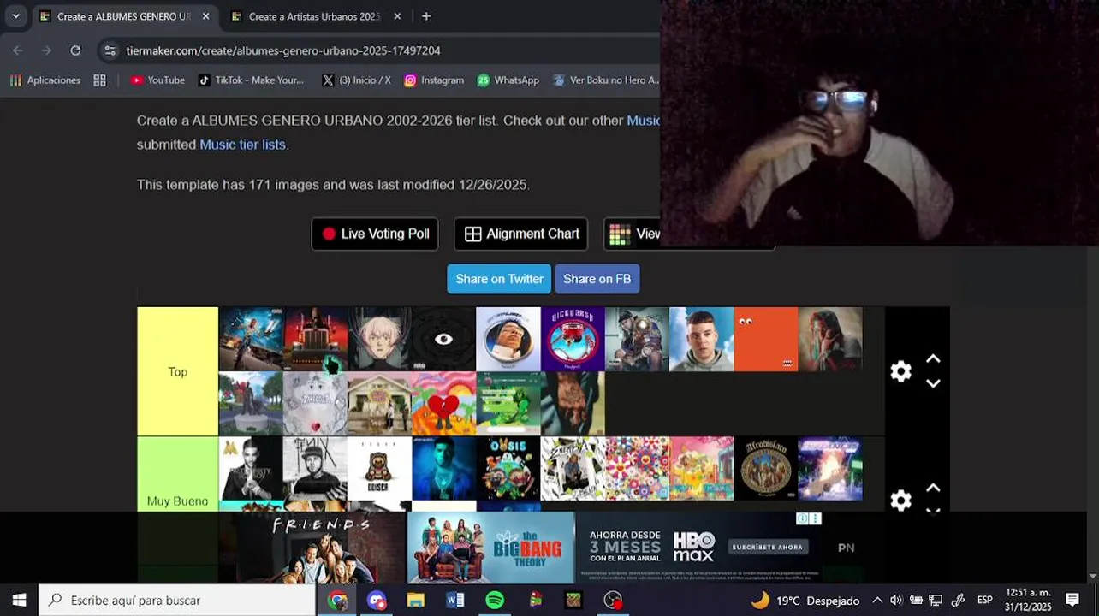This screenshot has height=616, width=1099.
Task: Open Aplicaciones apps shortcut in bookmarks bar
Action: tap(45, 80)
